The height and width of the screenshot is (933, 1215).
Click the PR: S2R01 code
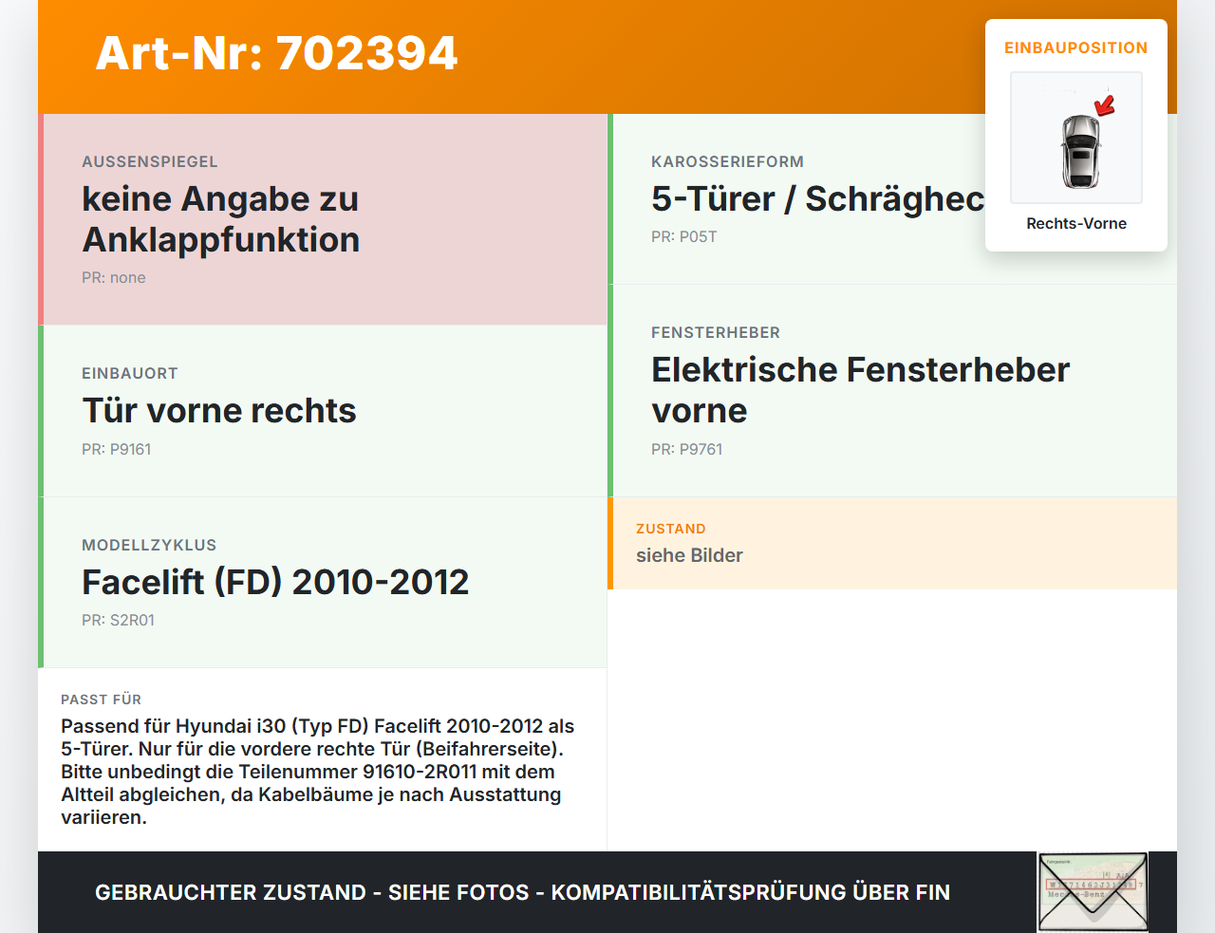tap(119, 620)
